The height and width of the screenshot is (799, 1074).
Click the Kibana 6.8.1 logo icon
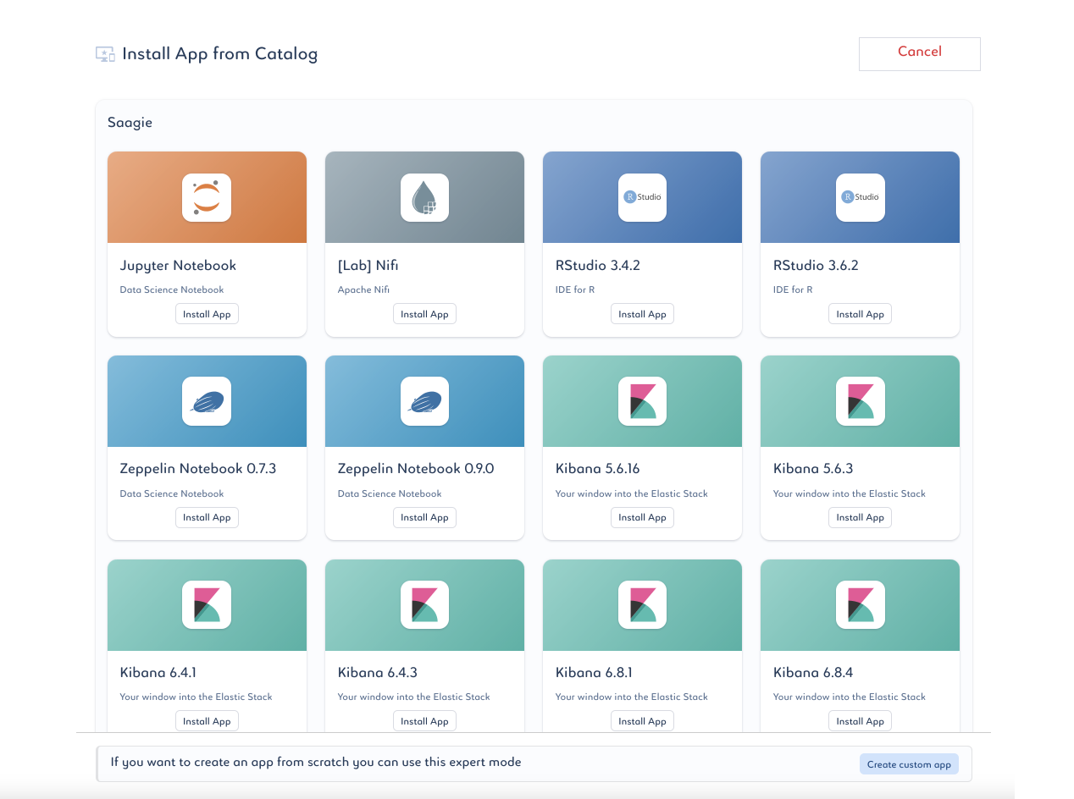pyautogui.click(x=642, y=604)
